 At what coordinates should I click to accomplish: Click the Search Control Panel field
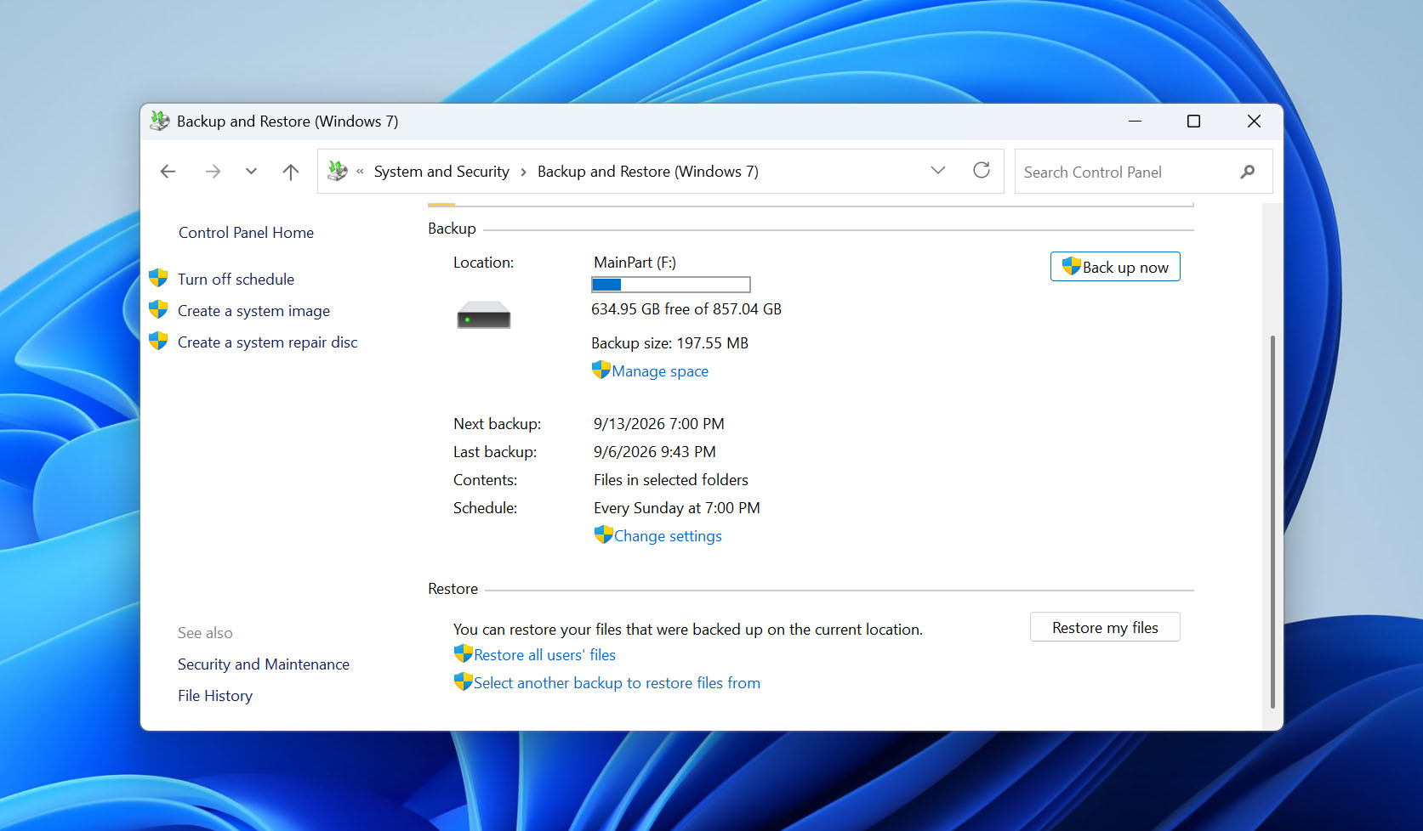[1143, 172]
